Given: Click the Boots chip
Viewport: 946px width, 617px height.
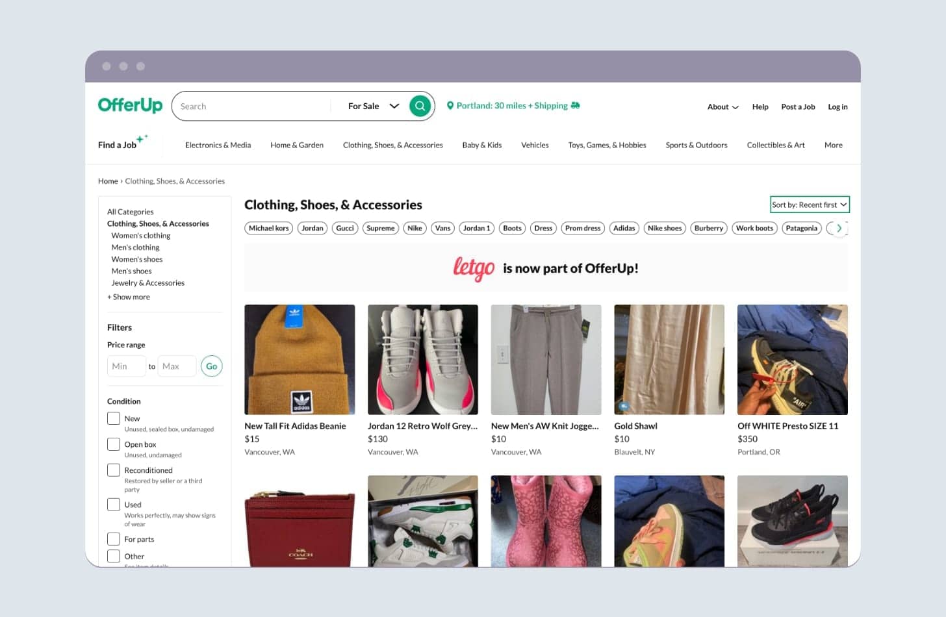Looking at the screenshot, I should 512,228.
